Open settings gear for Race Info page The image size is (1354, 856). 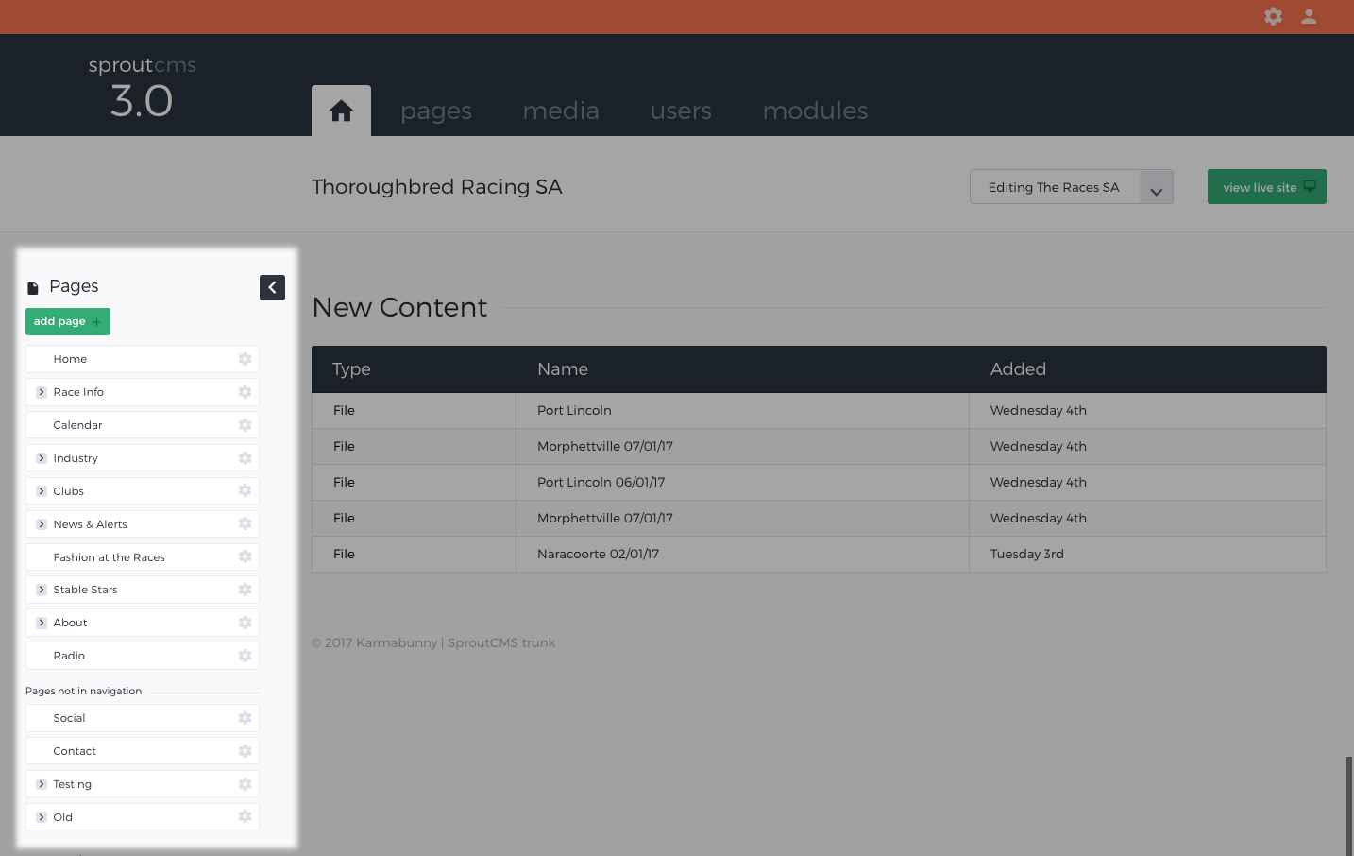(245, 392)
